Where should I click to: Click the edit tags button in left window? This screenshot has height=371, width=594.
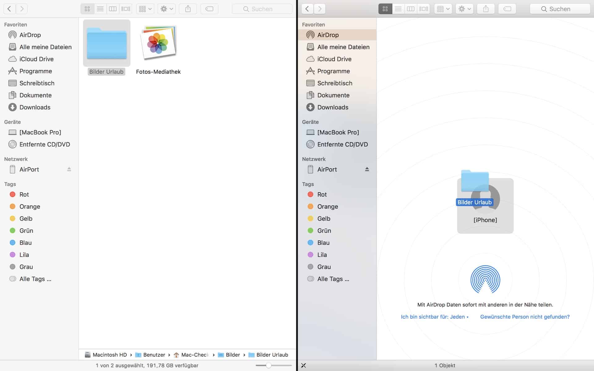click(x=209, y=9)
